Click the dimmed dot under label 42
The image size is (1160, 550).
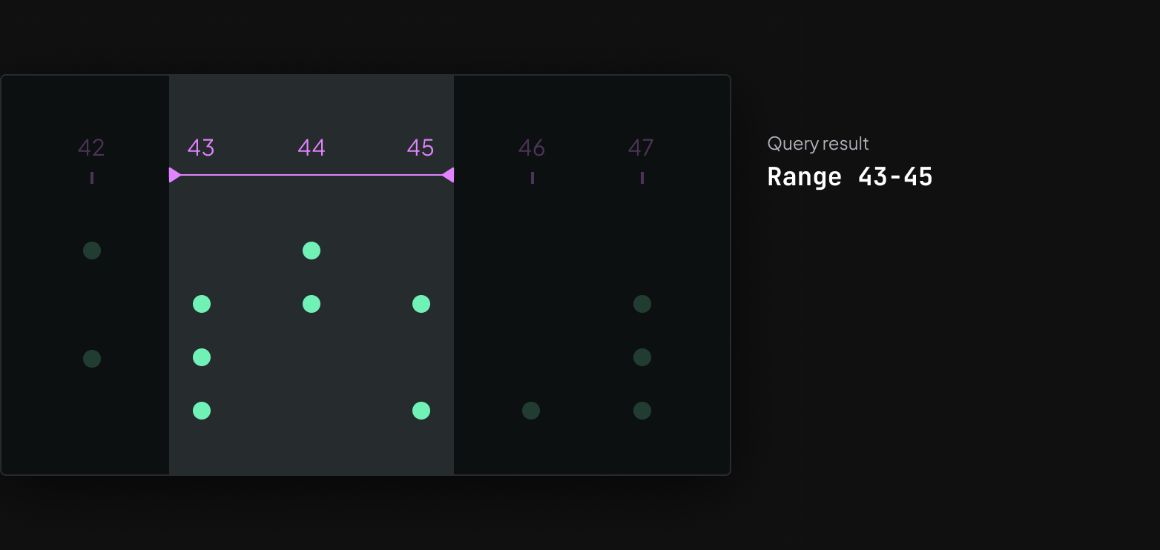(92, 251)
